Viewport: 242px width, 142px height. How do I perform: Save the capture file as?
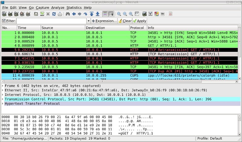point(42,14)
